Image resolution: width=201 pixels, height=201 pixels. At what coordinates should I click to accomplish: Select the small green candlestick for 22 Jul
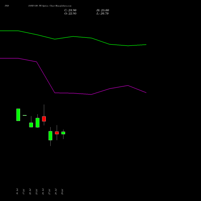[31, 125]
